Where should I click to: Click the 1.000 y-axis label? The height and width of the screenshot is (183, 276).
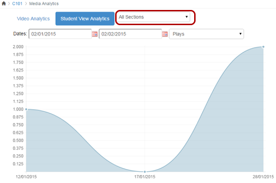[x=18, y=109]
